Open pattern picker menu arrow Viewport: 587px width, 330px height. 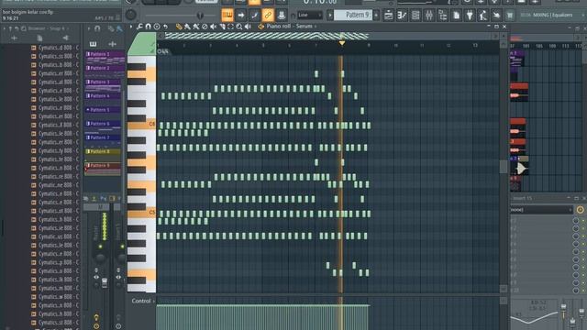click(89, 28)
